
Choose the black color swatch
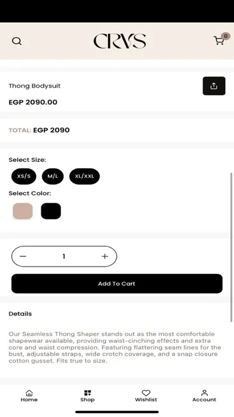point(51,211)
